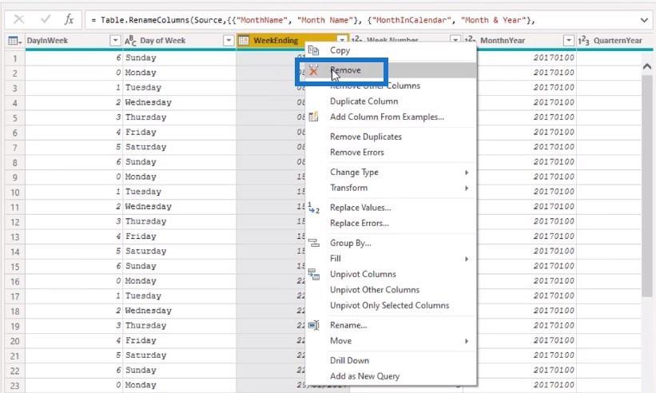Click the Unpivot Columns icon
This screenshot has height=393, width=656.
[x=313, y=274]
